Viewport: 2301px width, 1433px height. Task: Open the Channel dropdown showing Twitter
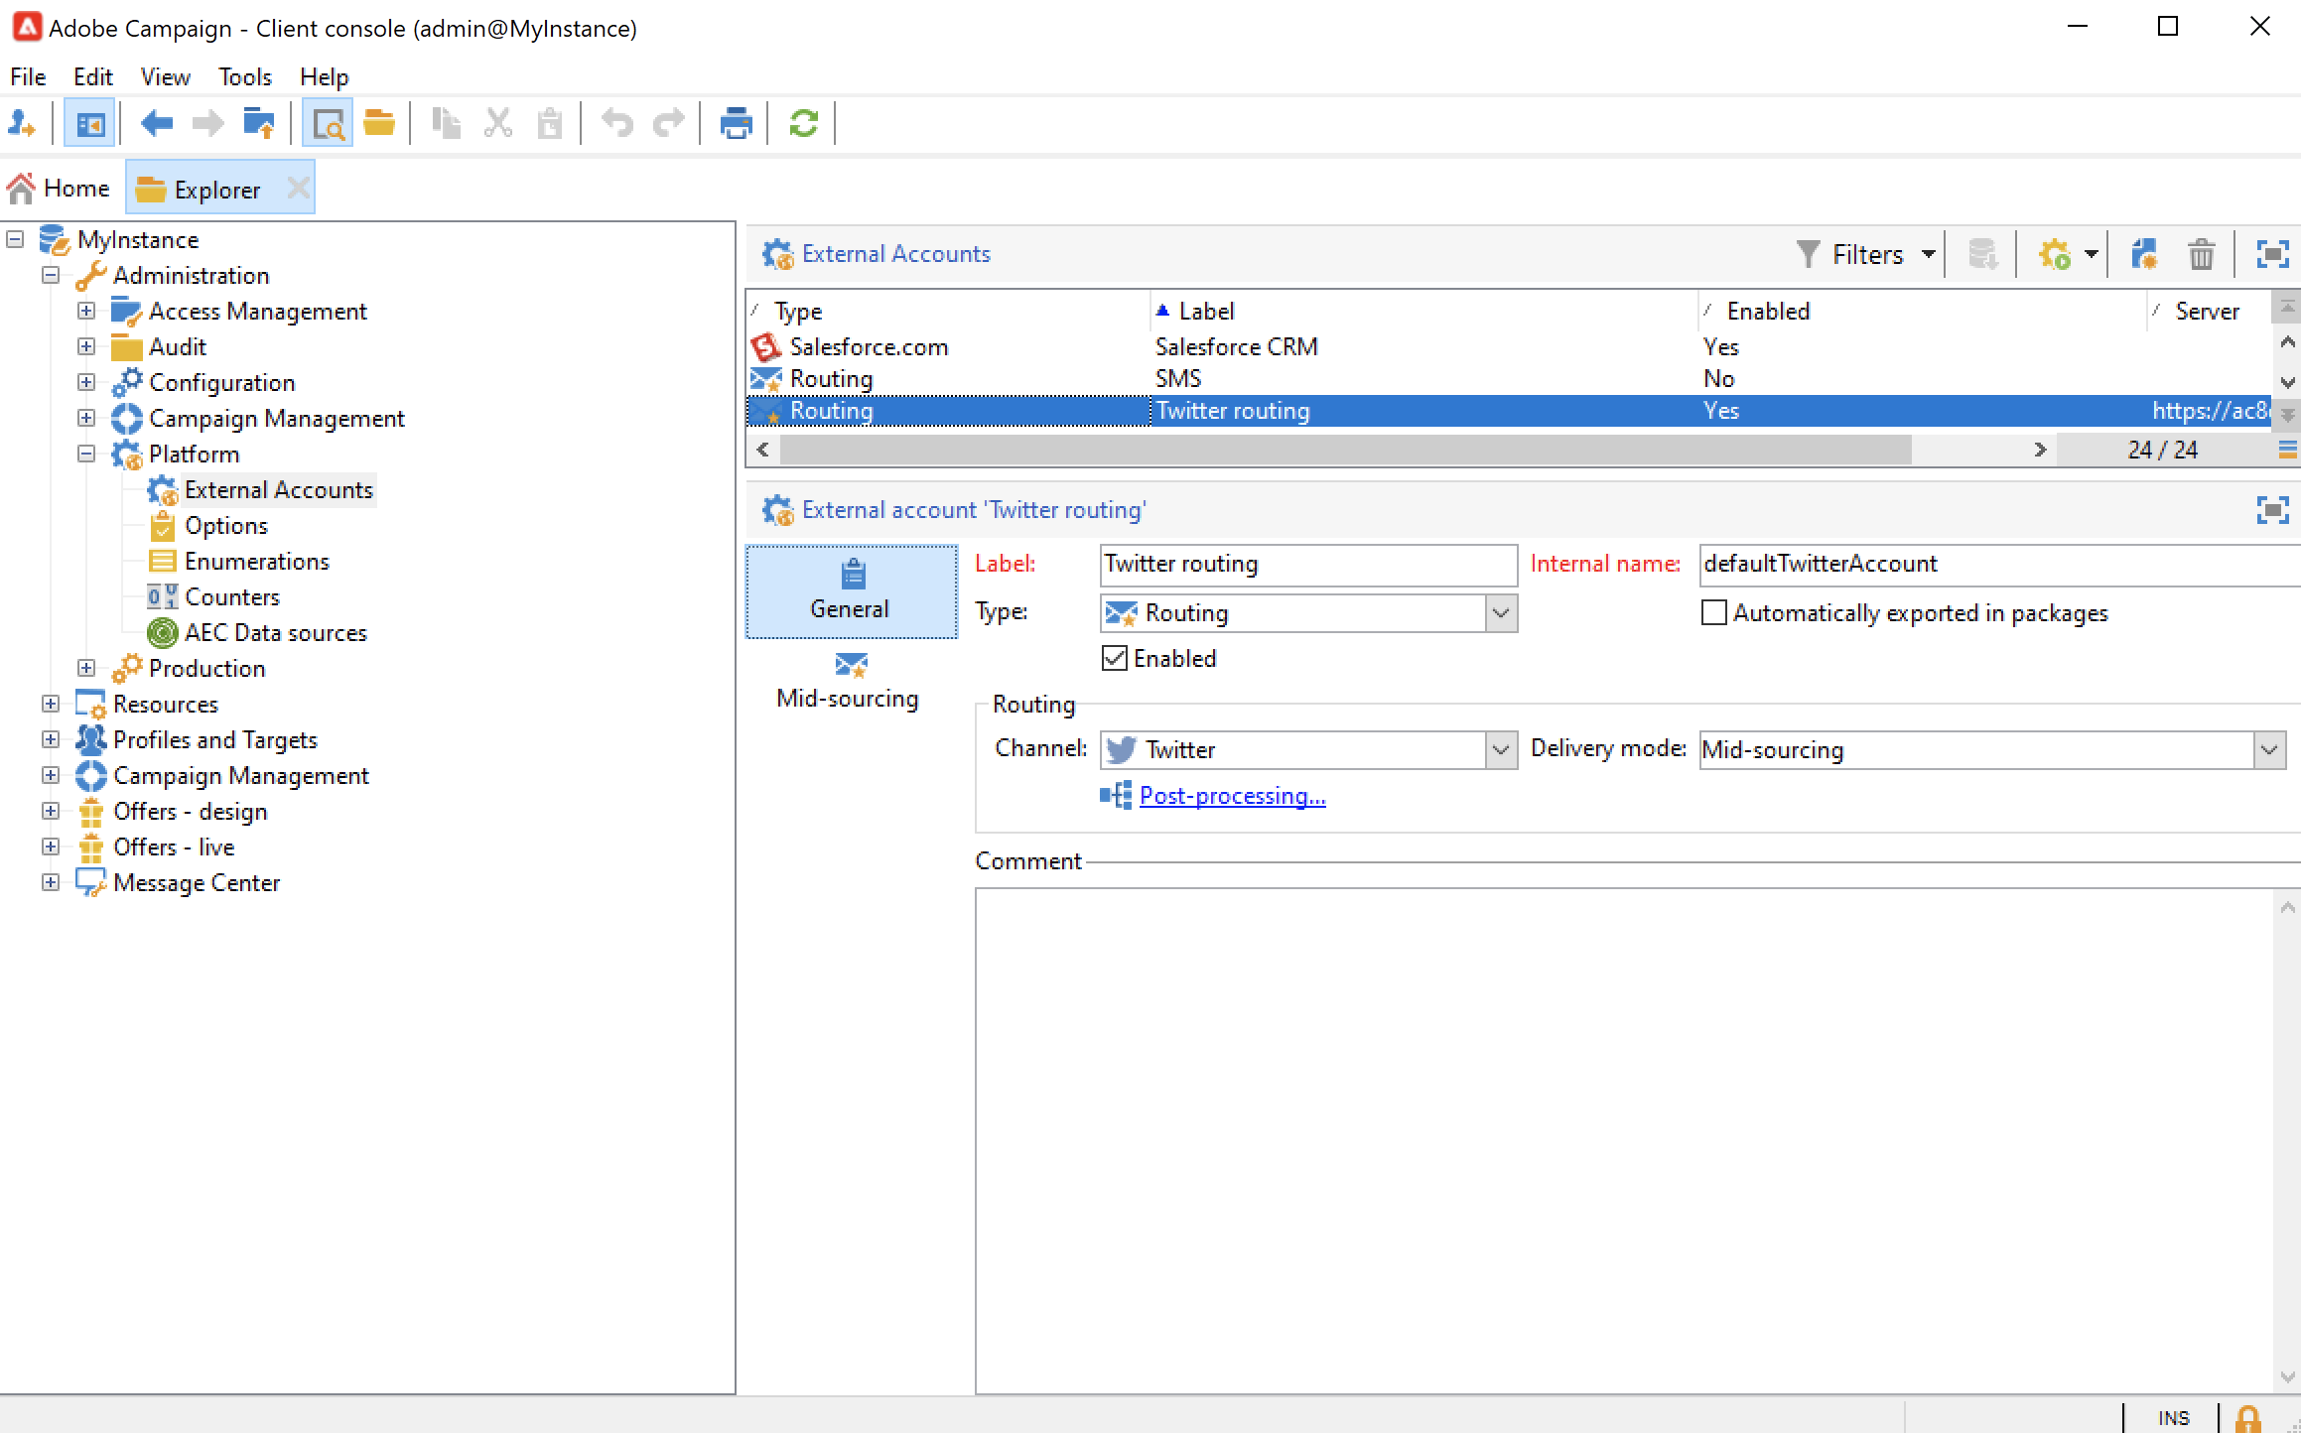coord(1501,749)
